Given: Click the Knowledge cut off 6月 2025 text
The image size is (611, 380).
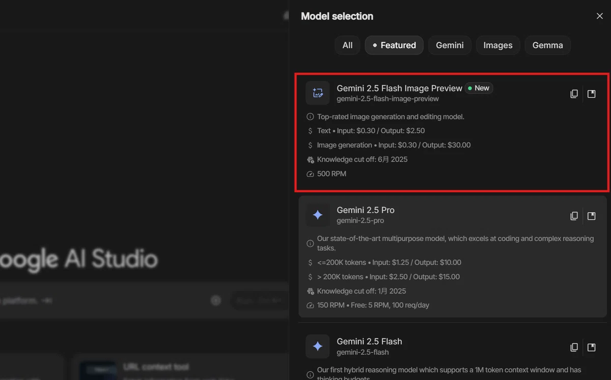Looking at the screenshot, I should click(362, 159).
